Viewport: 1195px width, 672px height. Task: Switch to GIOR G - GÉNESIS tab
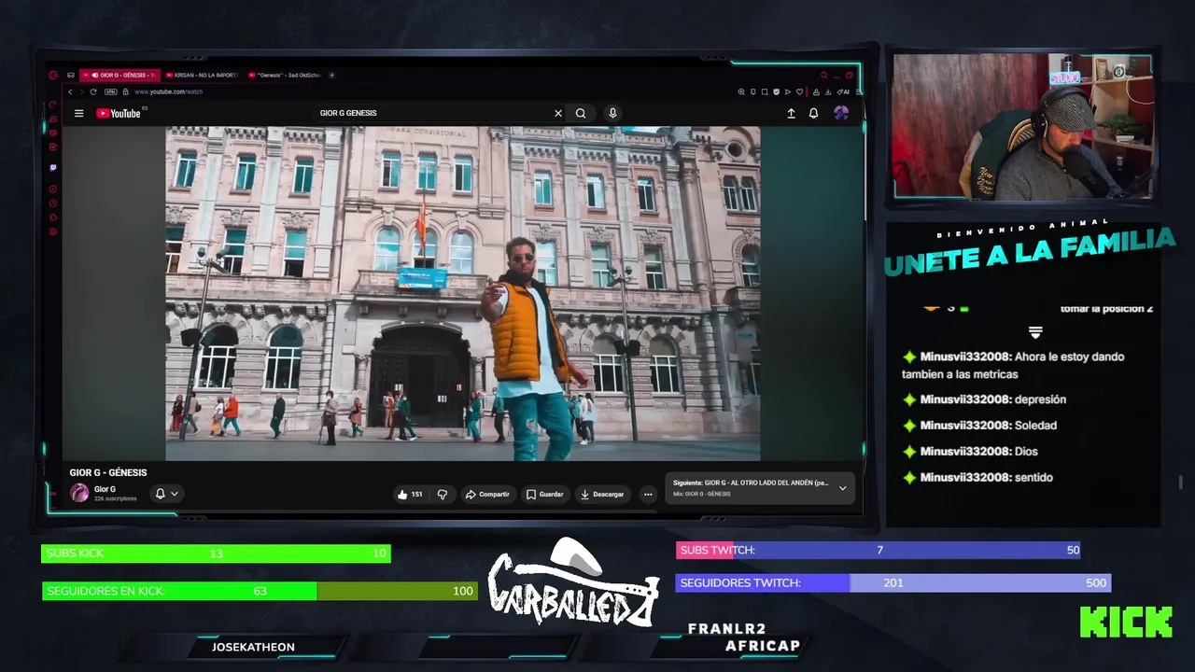point(119,75)
